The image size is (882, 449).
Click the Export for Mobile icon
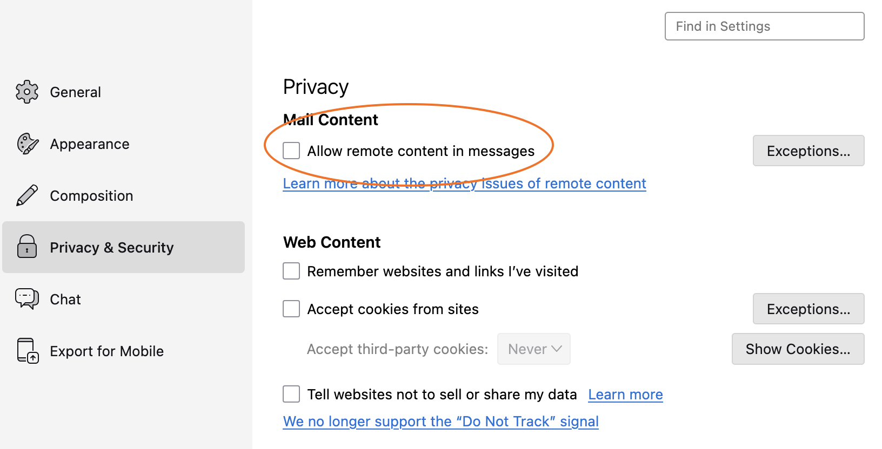[28, 351]
